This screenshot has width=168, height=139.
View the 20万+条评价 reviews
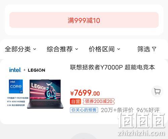click(x=117, y=110)
